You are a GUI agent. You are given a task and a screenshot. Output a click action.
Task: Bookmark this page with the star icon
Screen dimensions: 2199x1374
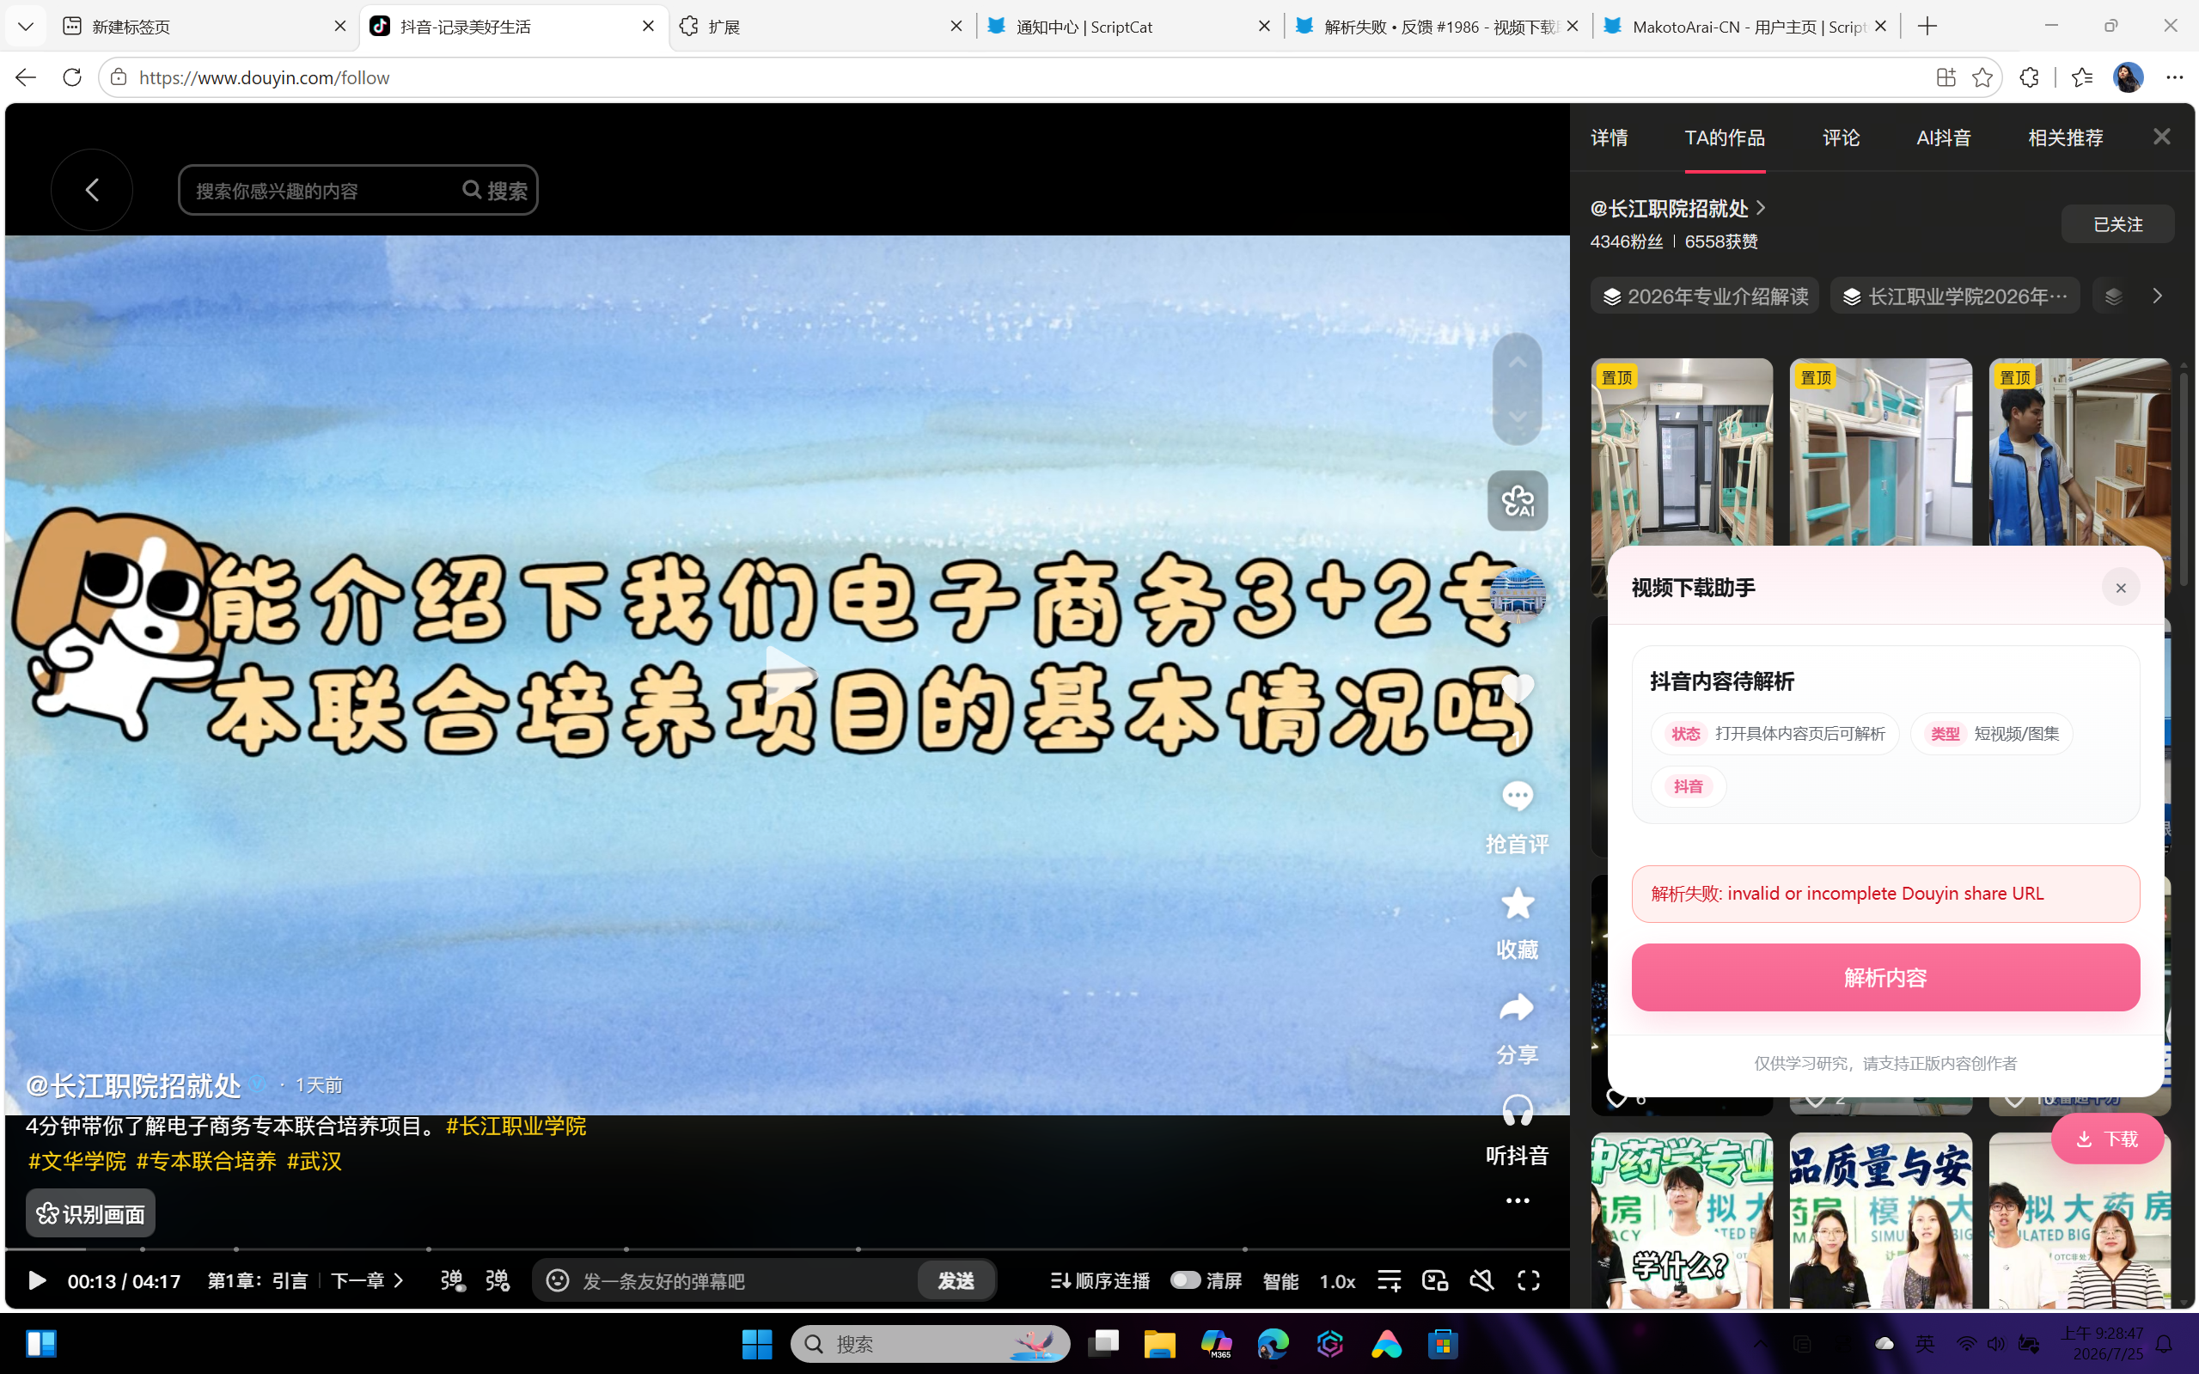tap(1982, 77)
